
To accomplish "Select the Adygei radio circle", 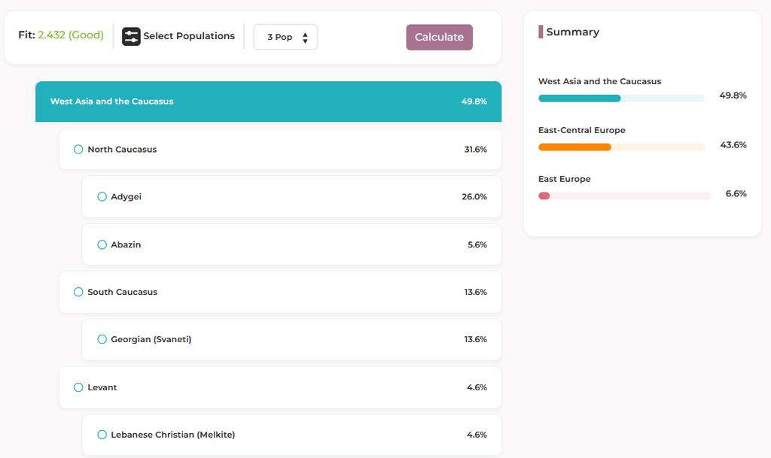I will point(102,196).
